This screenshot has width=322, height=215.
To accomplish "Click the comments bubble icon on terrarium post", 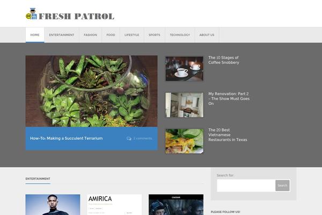I will [x=129, y=139].
